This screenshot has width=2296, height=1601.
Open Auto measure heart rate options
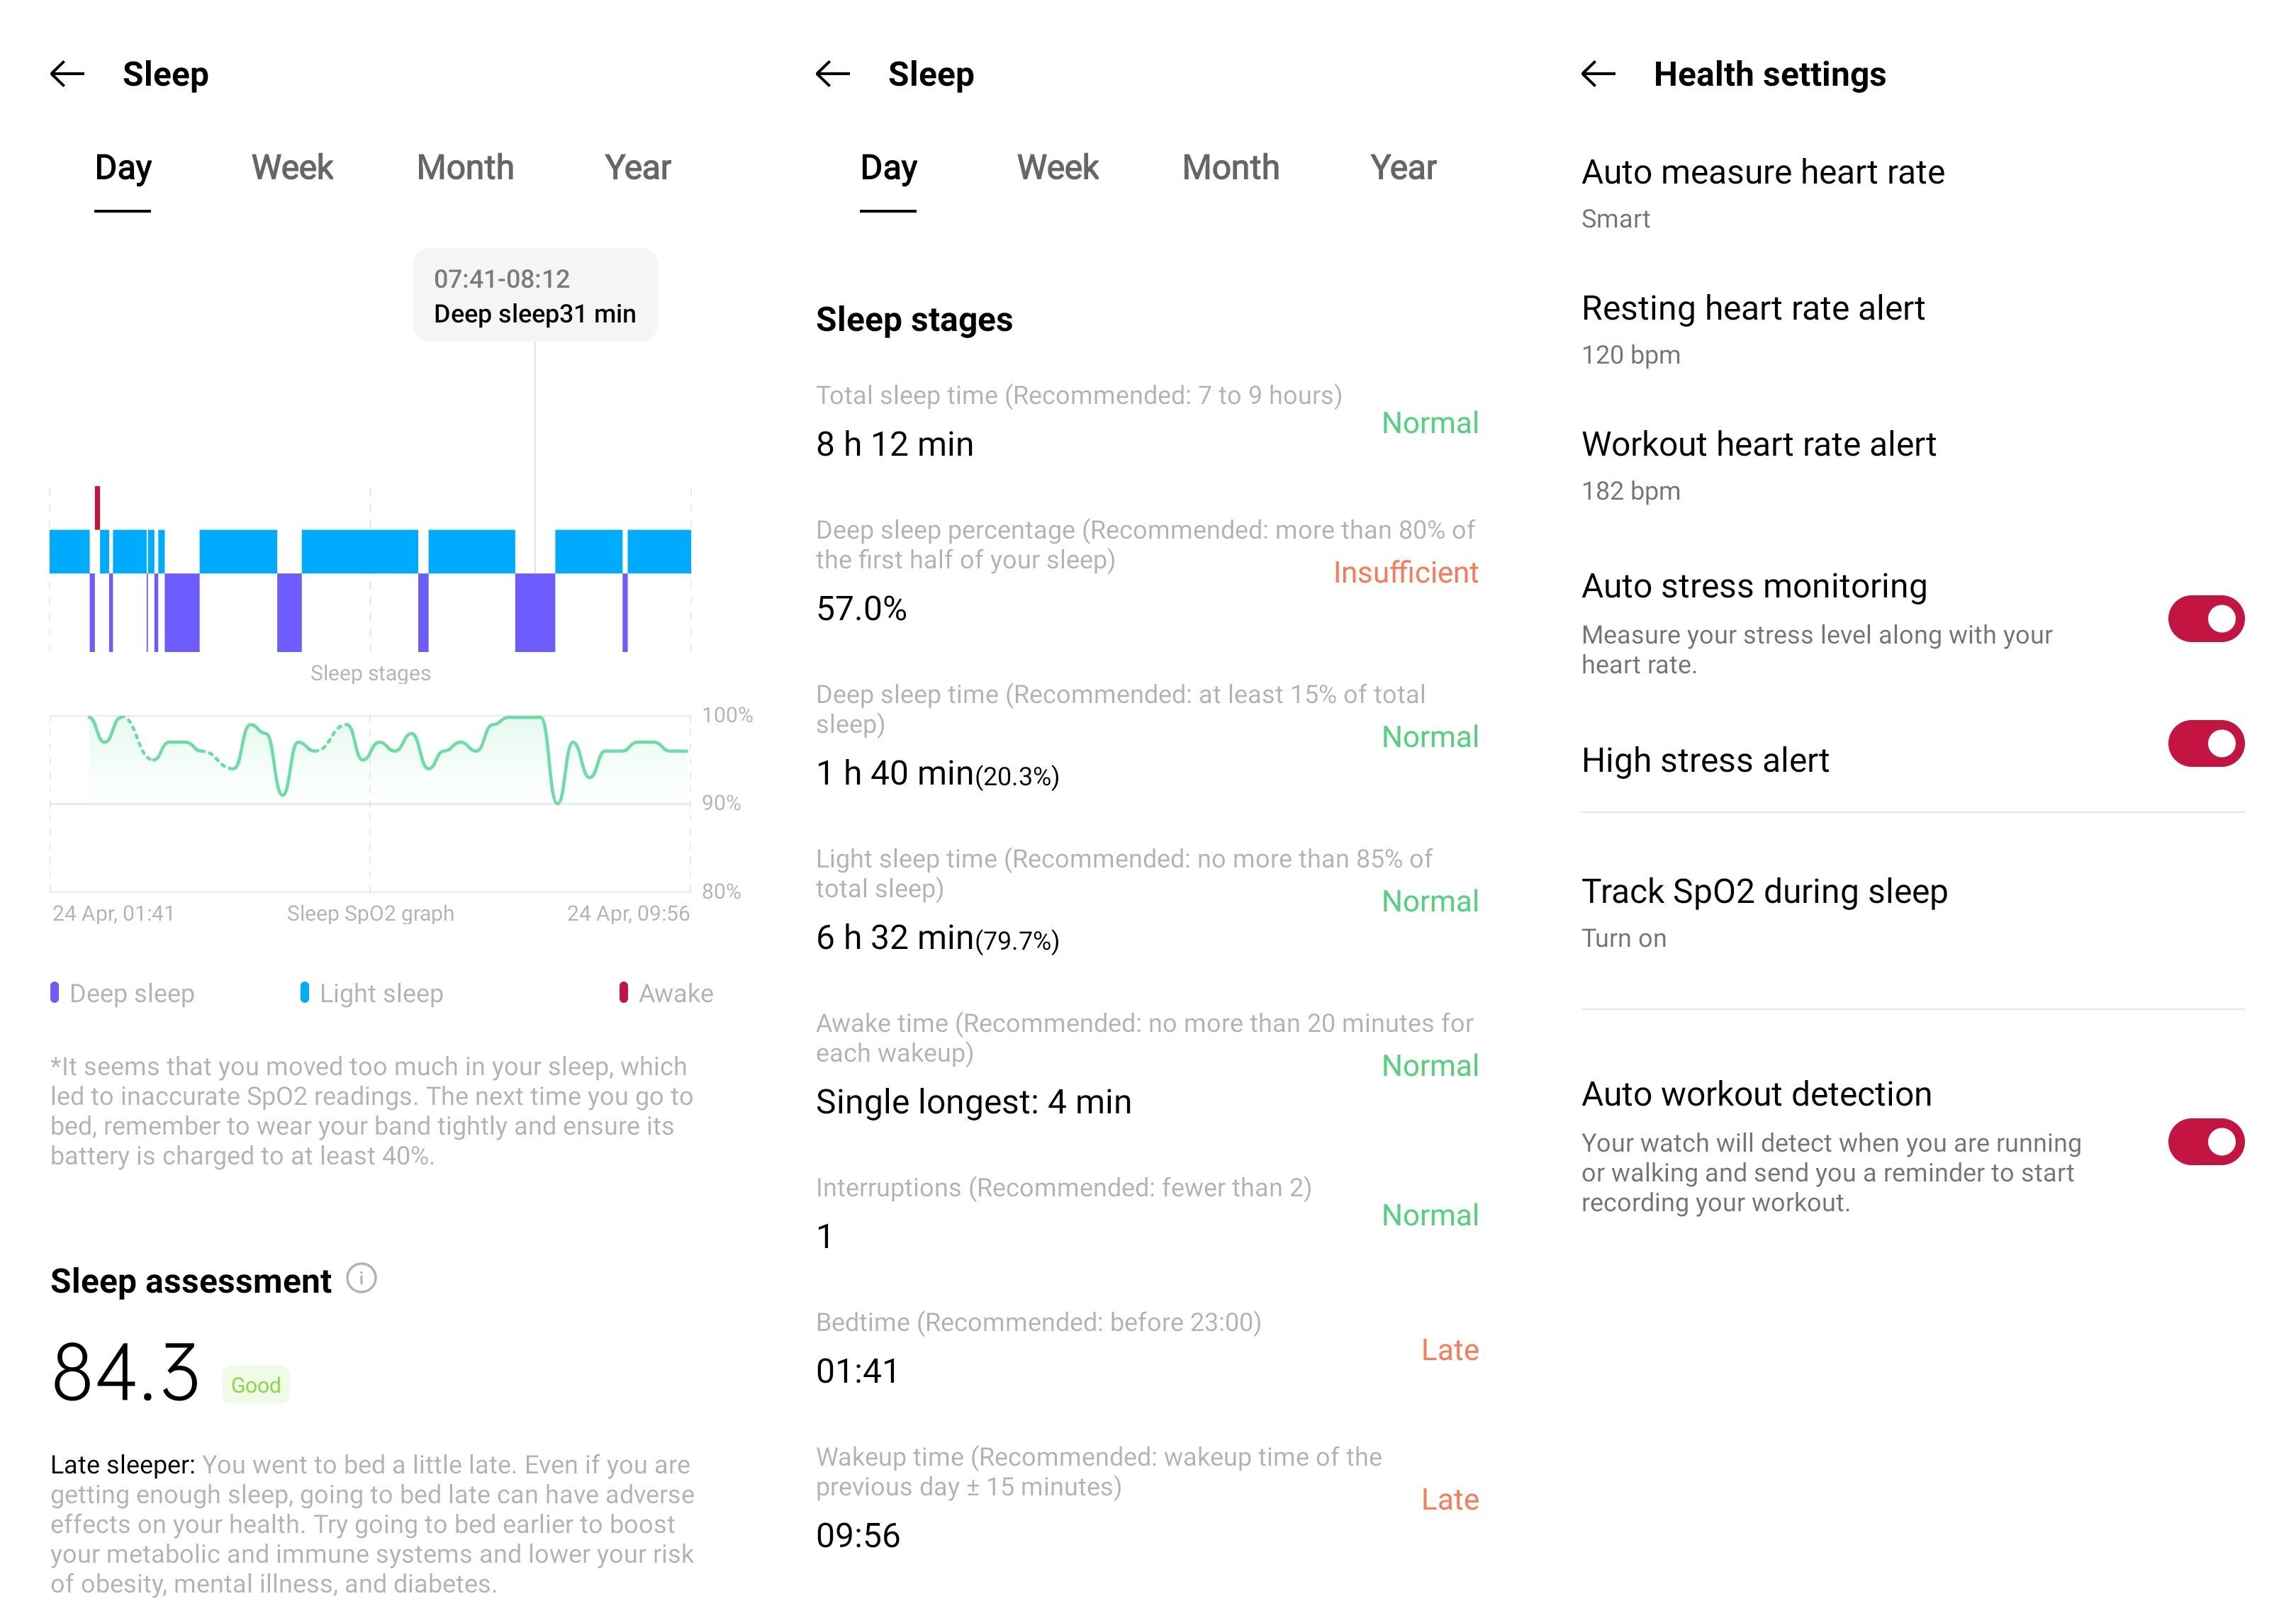point(1912,193)
